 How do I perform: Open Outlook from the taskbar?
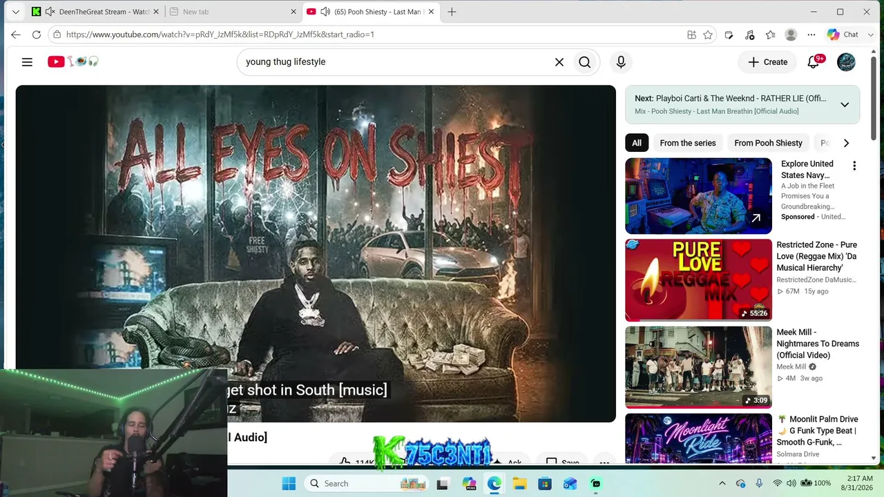point(570,483)
